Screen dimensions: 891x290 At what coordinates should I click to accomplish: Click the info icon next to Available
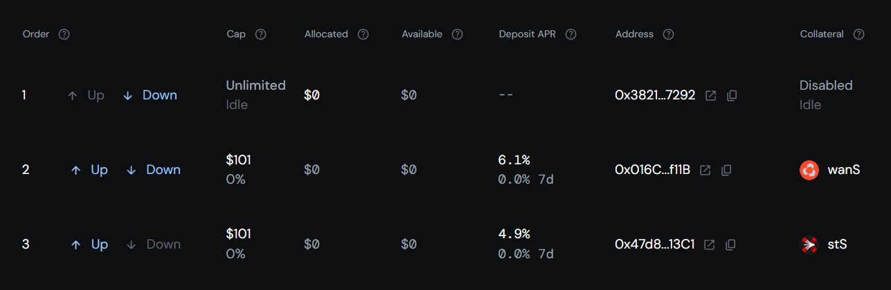(x=457, y=34)
